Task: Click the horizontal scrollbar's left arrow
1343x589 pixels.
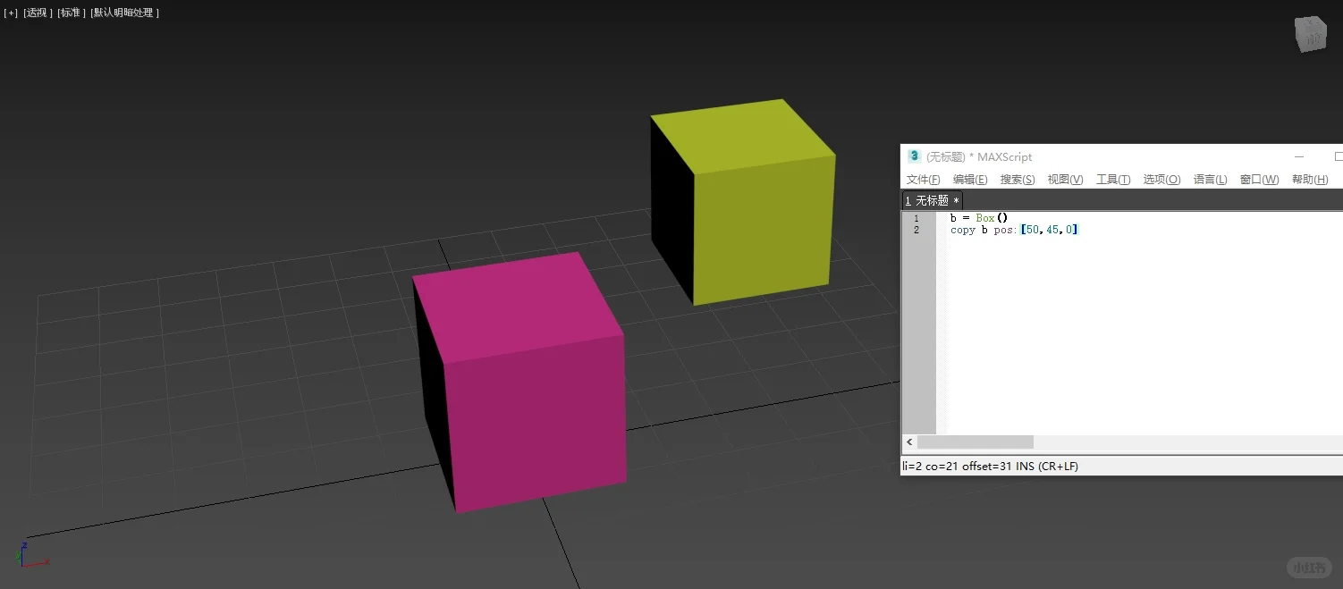Action: (908, 442)
